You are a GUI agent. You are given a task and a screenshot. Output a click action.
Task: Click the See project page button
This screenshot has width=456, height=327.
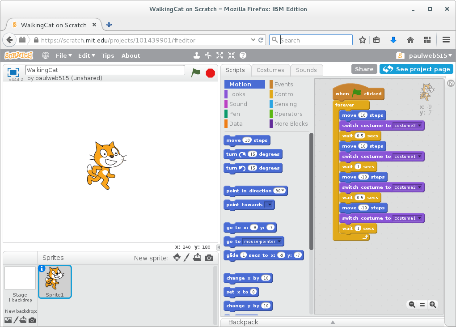[x=416, y=69]
